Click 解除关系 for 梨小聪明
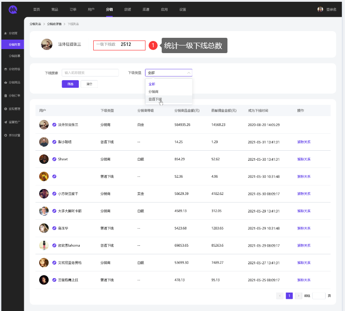This screenshot has width=345, height=311. 304,142
